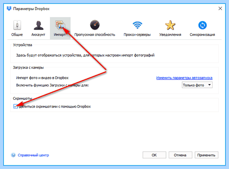Click the Применить button
The width and height of the screenshot is (229, 169).
tap(206, 155)
